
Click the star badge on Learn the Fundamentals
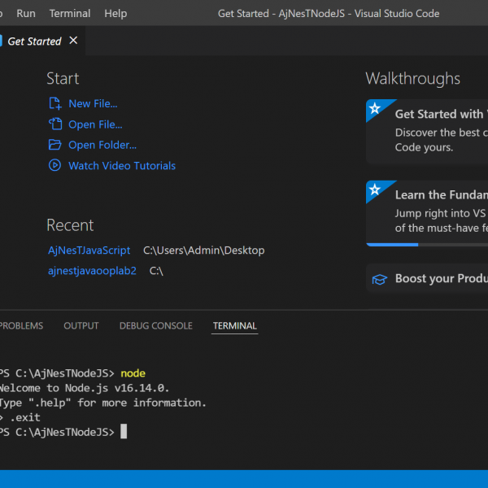[x=374, y=190]
